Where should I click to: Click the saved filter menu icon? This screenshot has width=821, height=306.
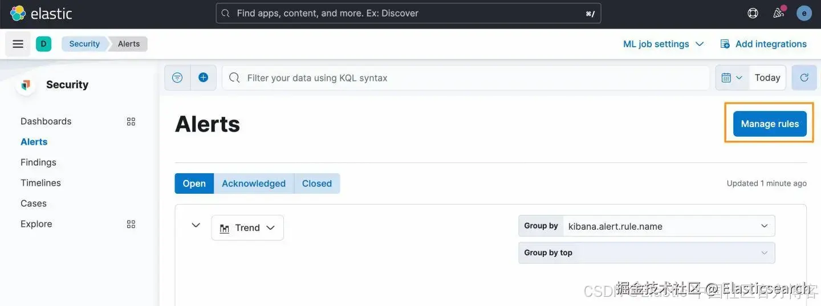(x=177, y=77)
